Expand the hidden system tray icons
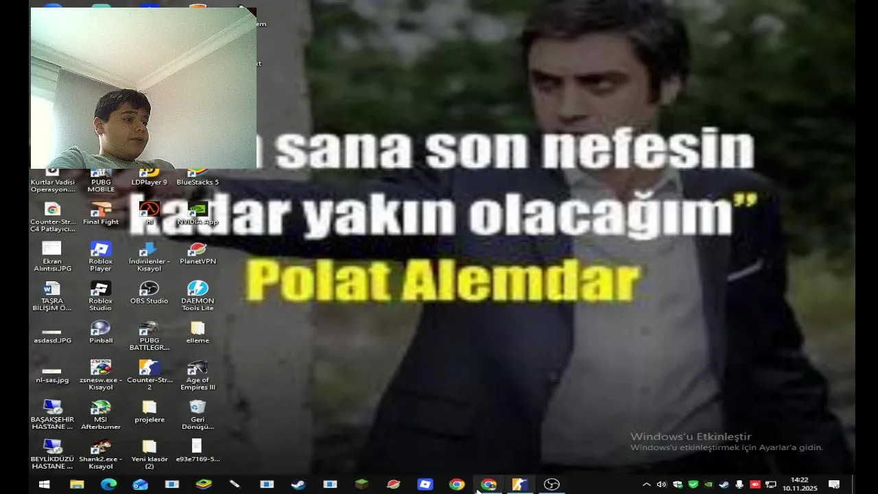Screen dimensions: 878x494 pos(646,484)
